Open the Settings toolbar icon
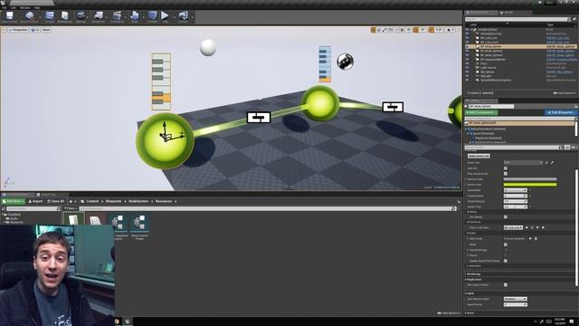Viewport: 579px width, 326px height. pos(81,16)
